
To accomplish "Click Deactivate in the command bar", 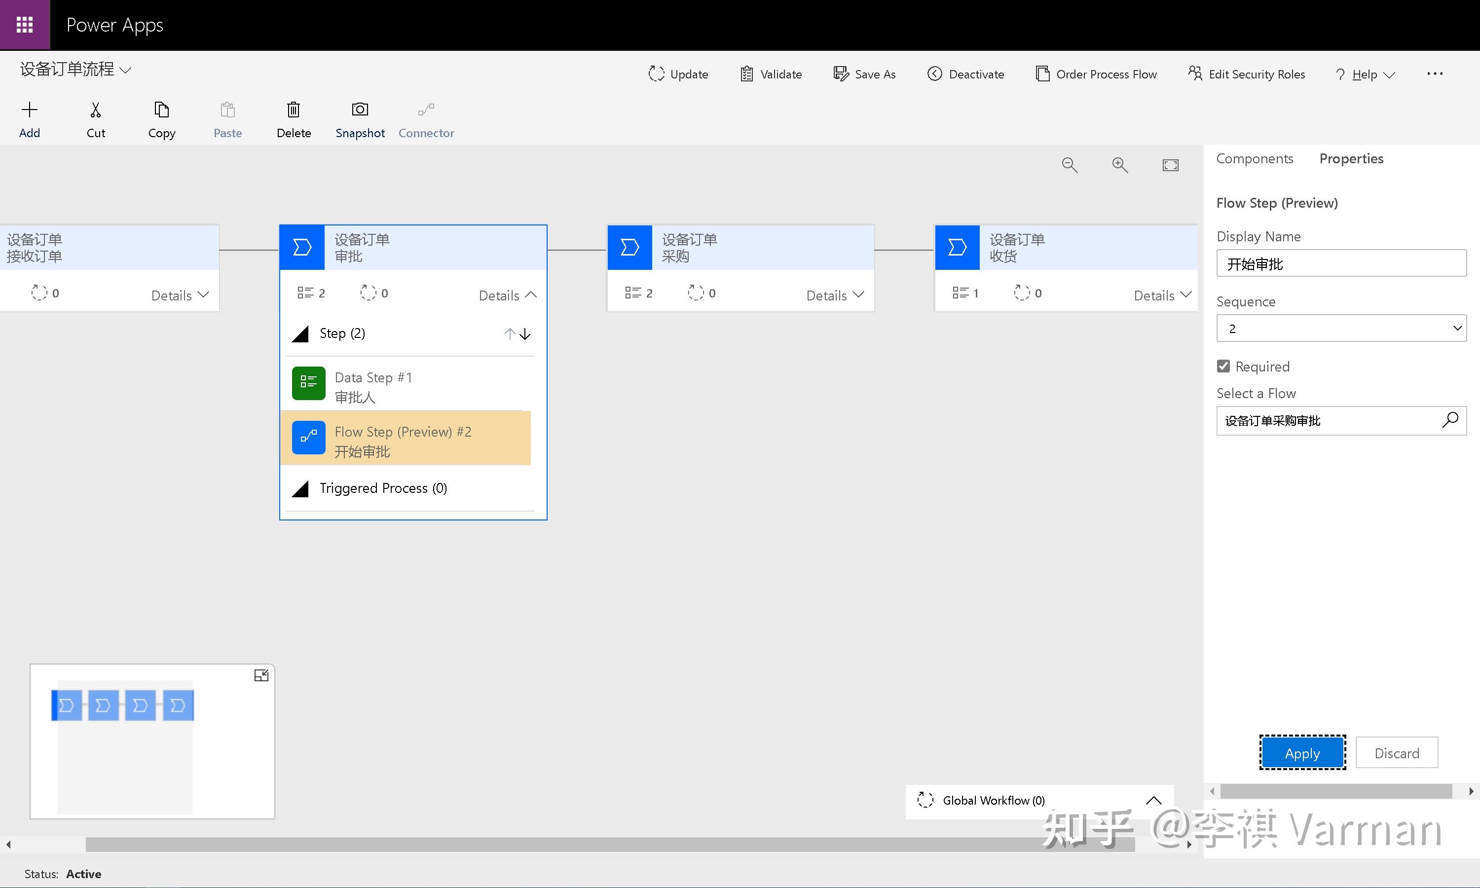I will pyautogui.click(x=965, y=74).
